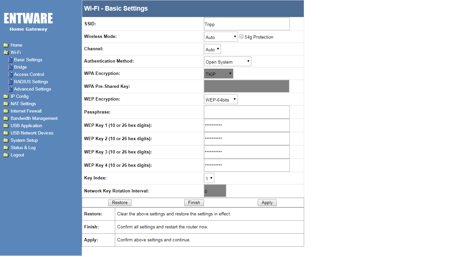Screen dimensions: 456x257
Task: Click the Finish button
Action: [194, 202]
